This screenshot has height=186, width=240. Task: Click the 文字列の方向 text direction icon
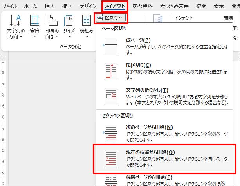click(x=15, y=20)
